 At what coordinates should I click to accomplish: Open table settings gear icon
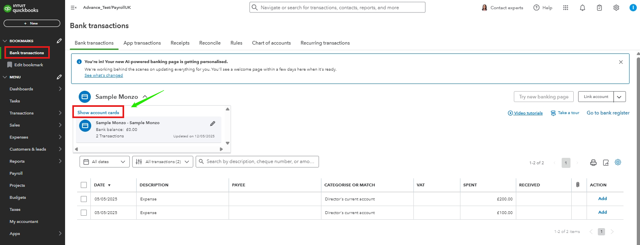(618, 162)
